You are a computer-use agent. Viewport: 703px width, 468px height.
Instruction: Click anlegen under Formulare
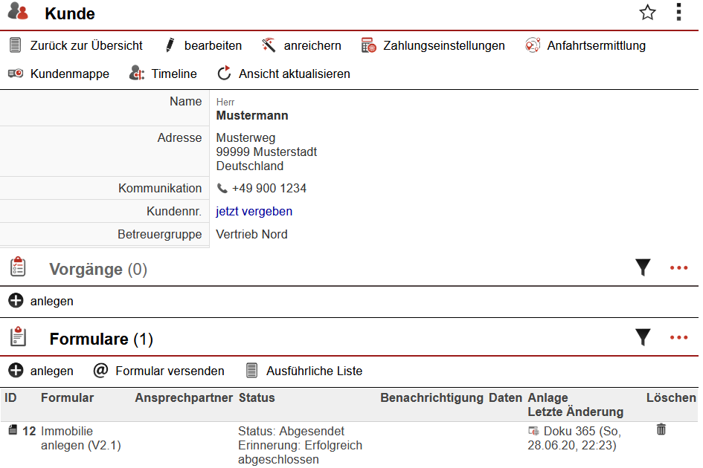point(51,371)
